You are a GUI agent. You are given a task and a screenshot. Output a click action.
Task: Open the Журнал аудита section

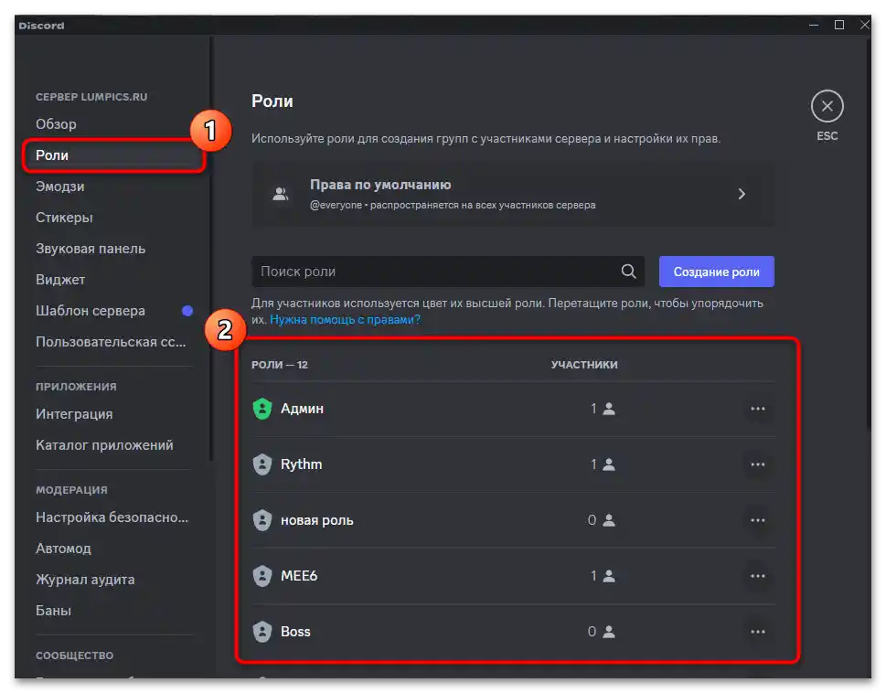[85, 580]
